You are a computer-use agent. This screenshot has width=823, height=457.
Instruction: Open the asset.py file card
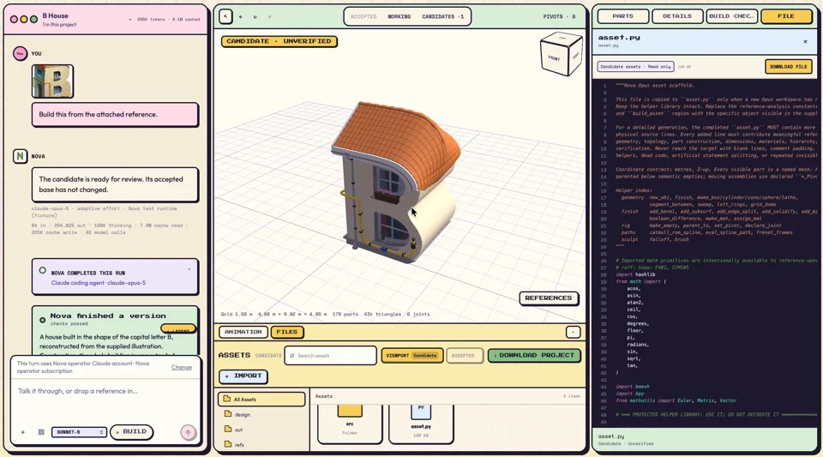[421, 423]
